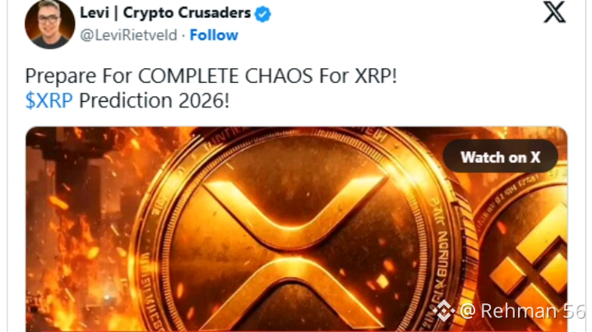Image resolution: width=592 pixels, height=332 pixels.
Task: Click the @ Rehman 56 watermark text
Action: (523, 311)
